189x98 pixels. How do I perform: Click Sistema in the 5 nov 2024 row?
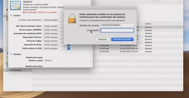pos(148,48)
